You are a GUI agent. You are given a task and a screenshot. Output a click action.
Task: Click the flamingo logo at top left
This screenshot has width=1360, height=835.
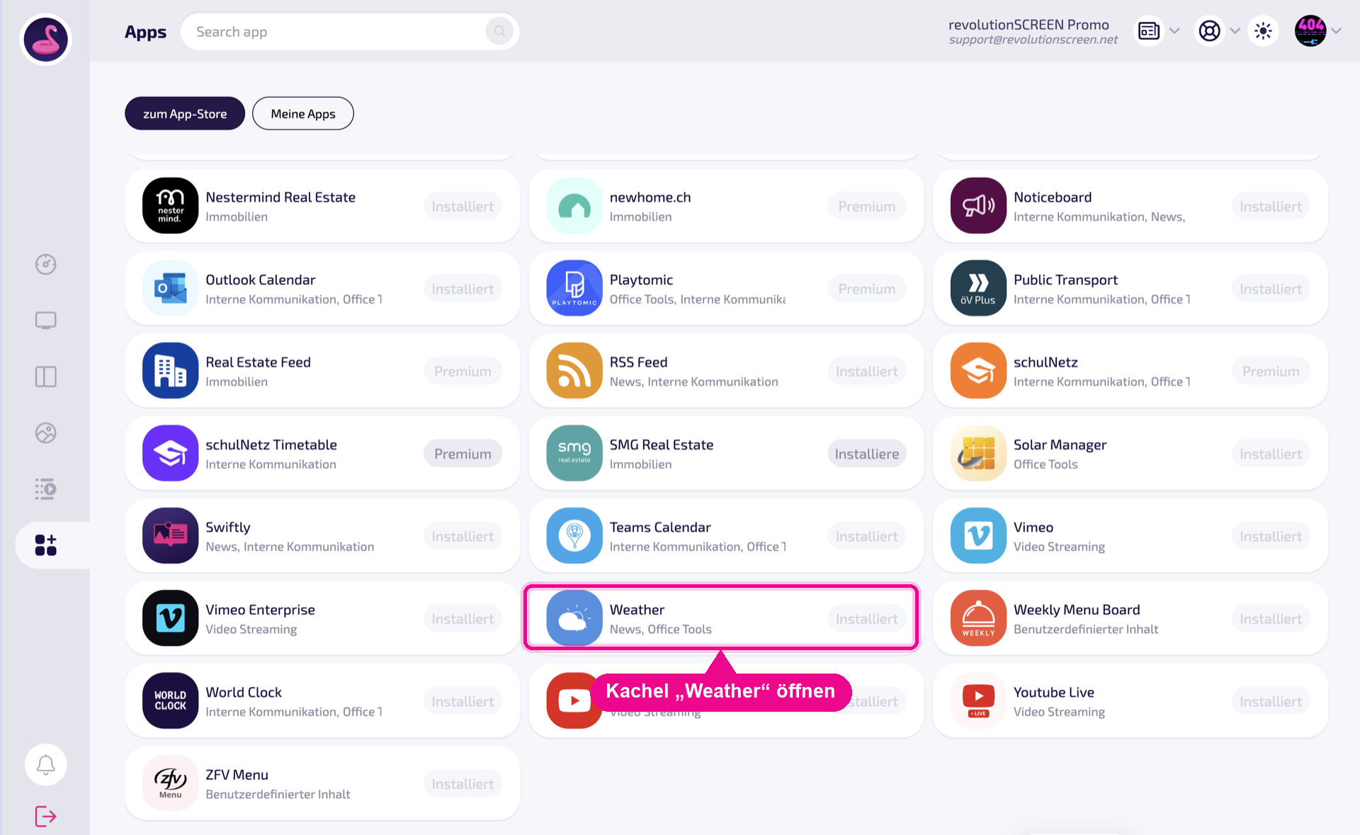pos(45,40)
